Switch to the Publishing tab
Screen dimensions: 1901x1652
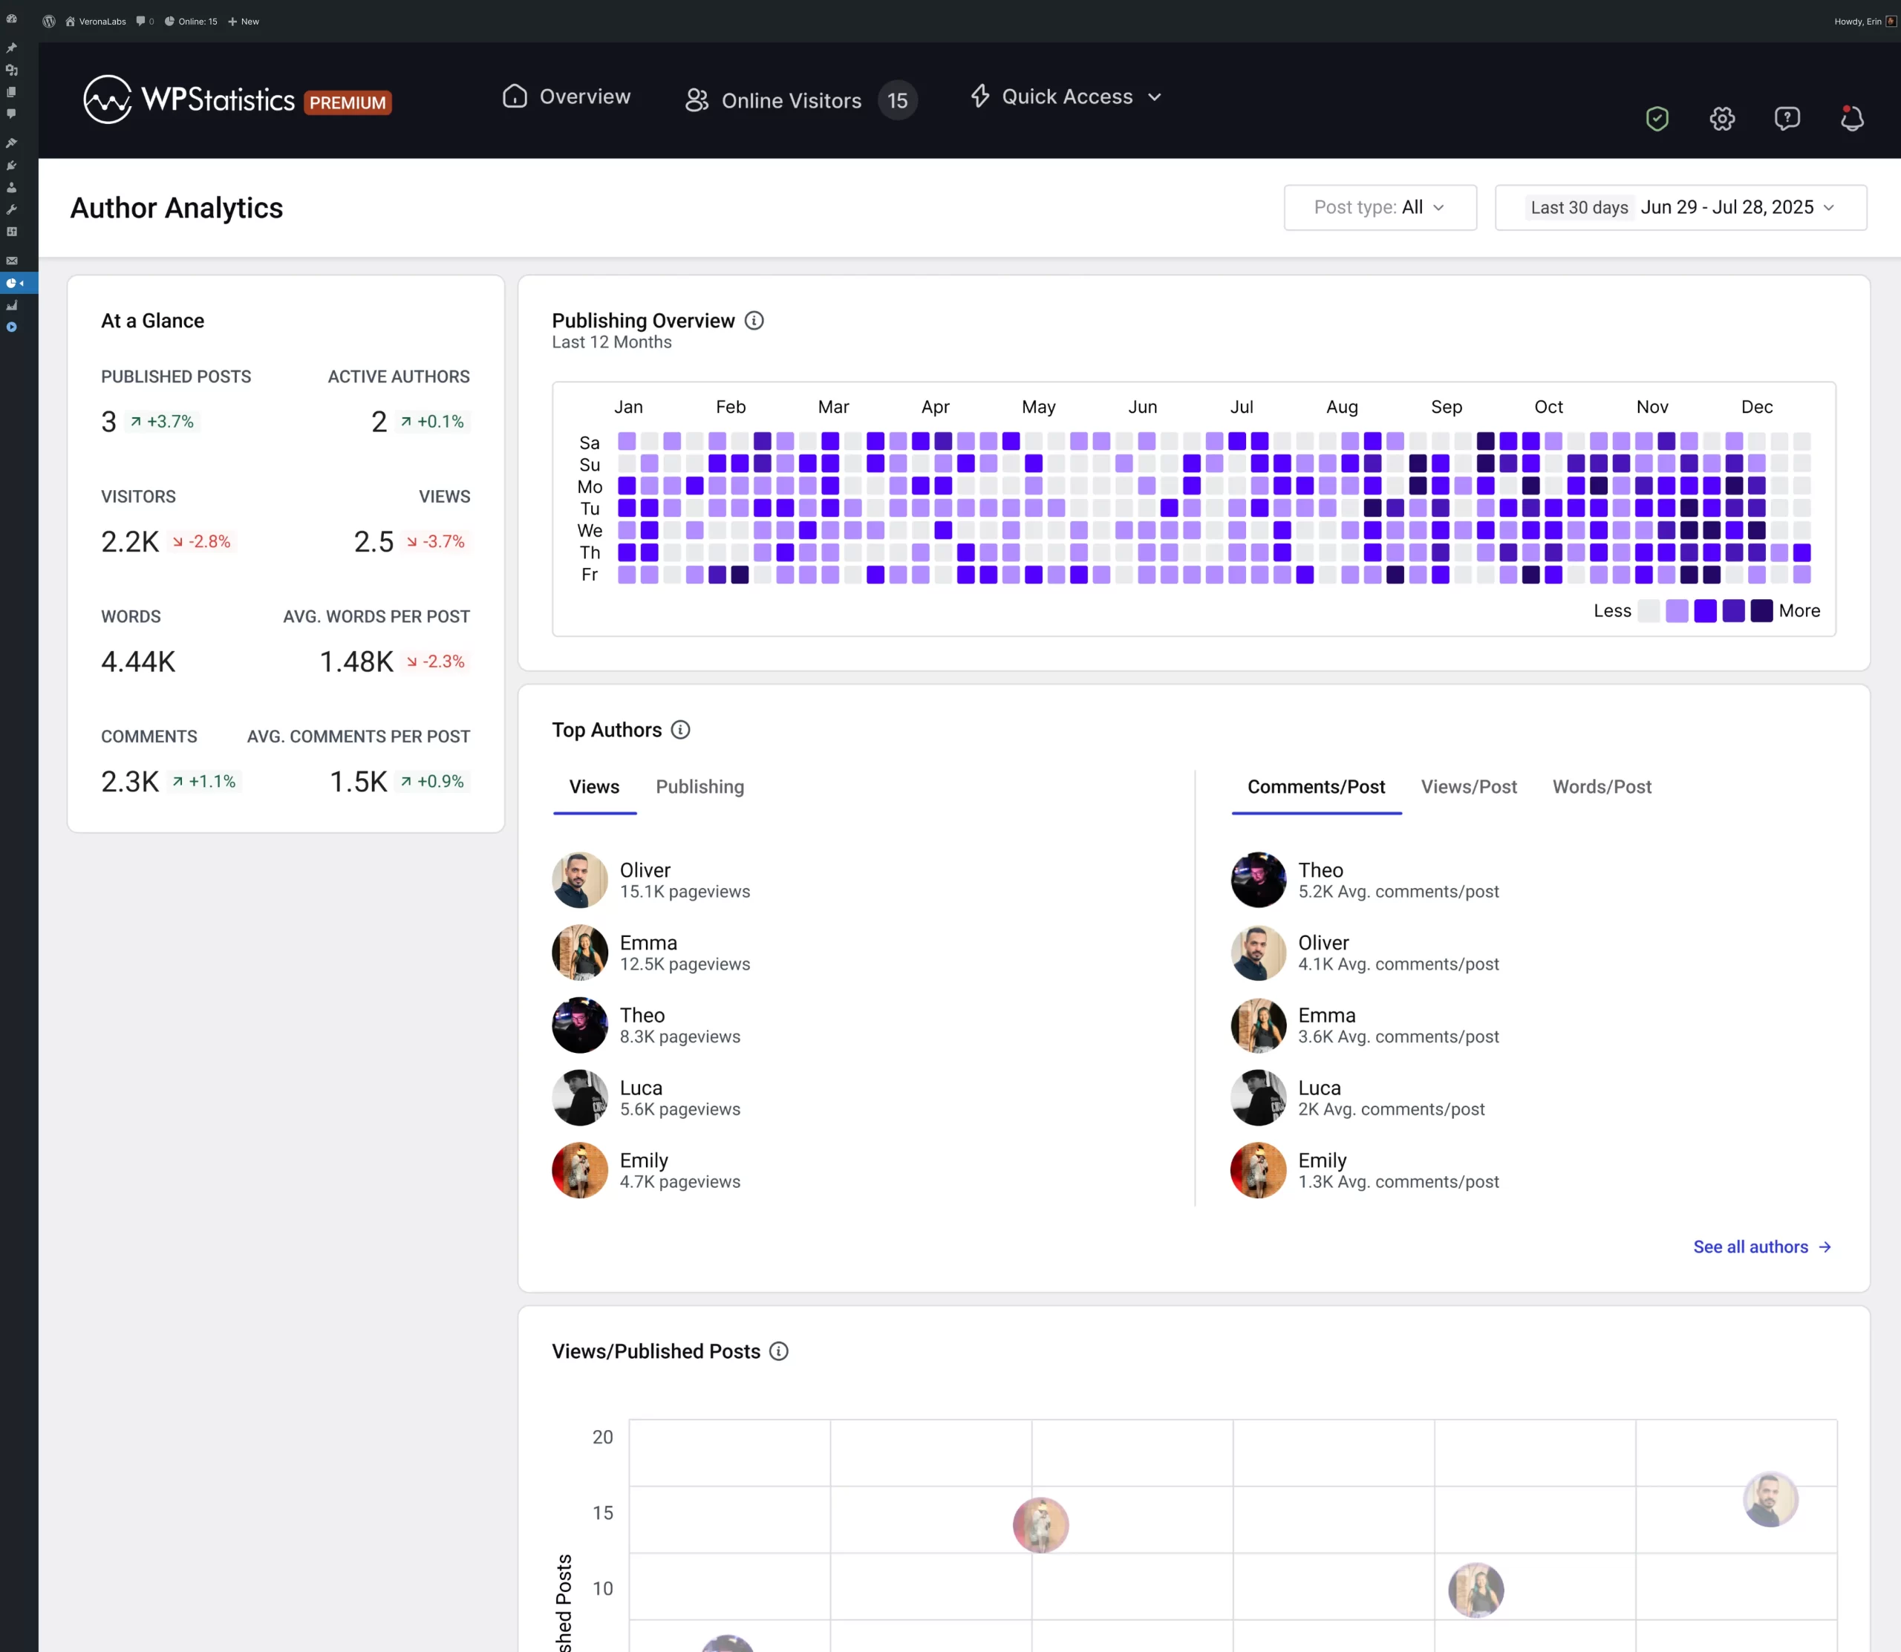click(700, 786)
